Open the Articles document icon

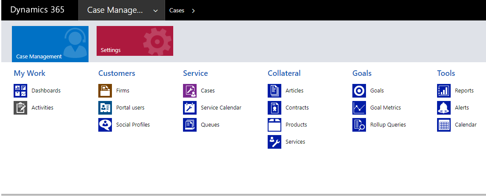(274, 91)
